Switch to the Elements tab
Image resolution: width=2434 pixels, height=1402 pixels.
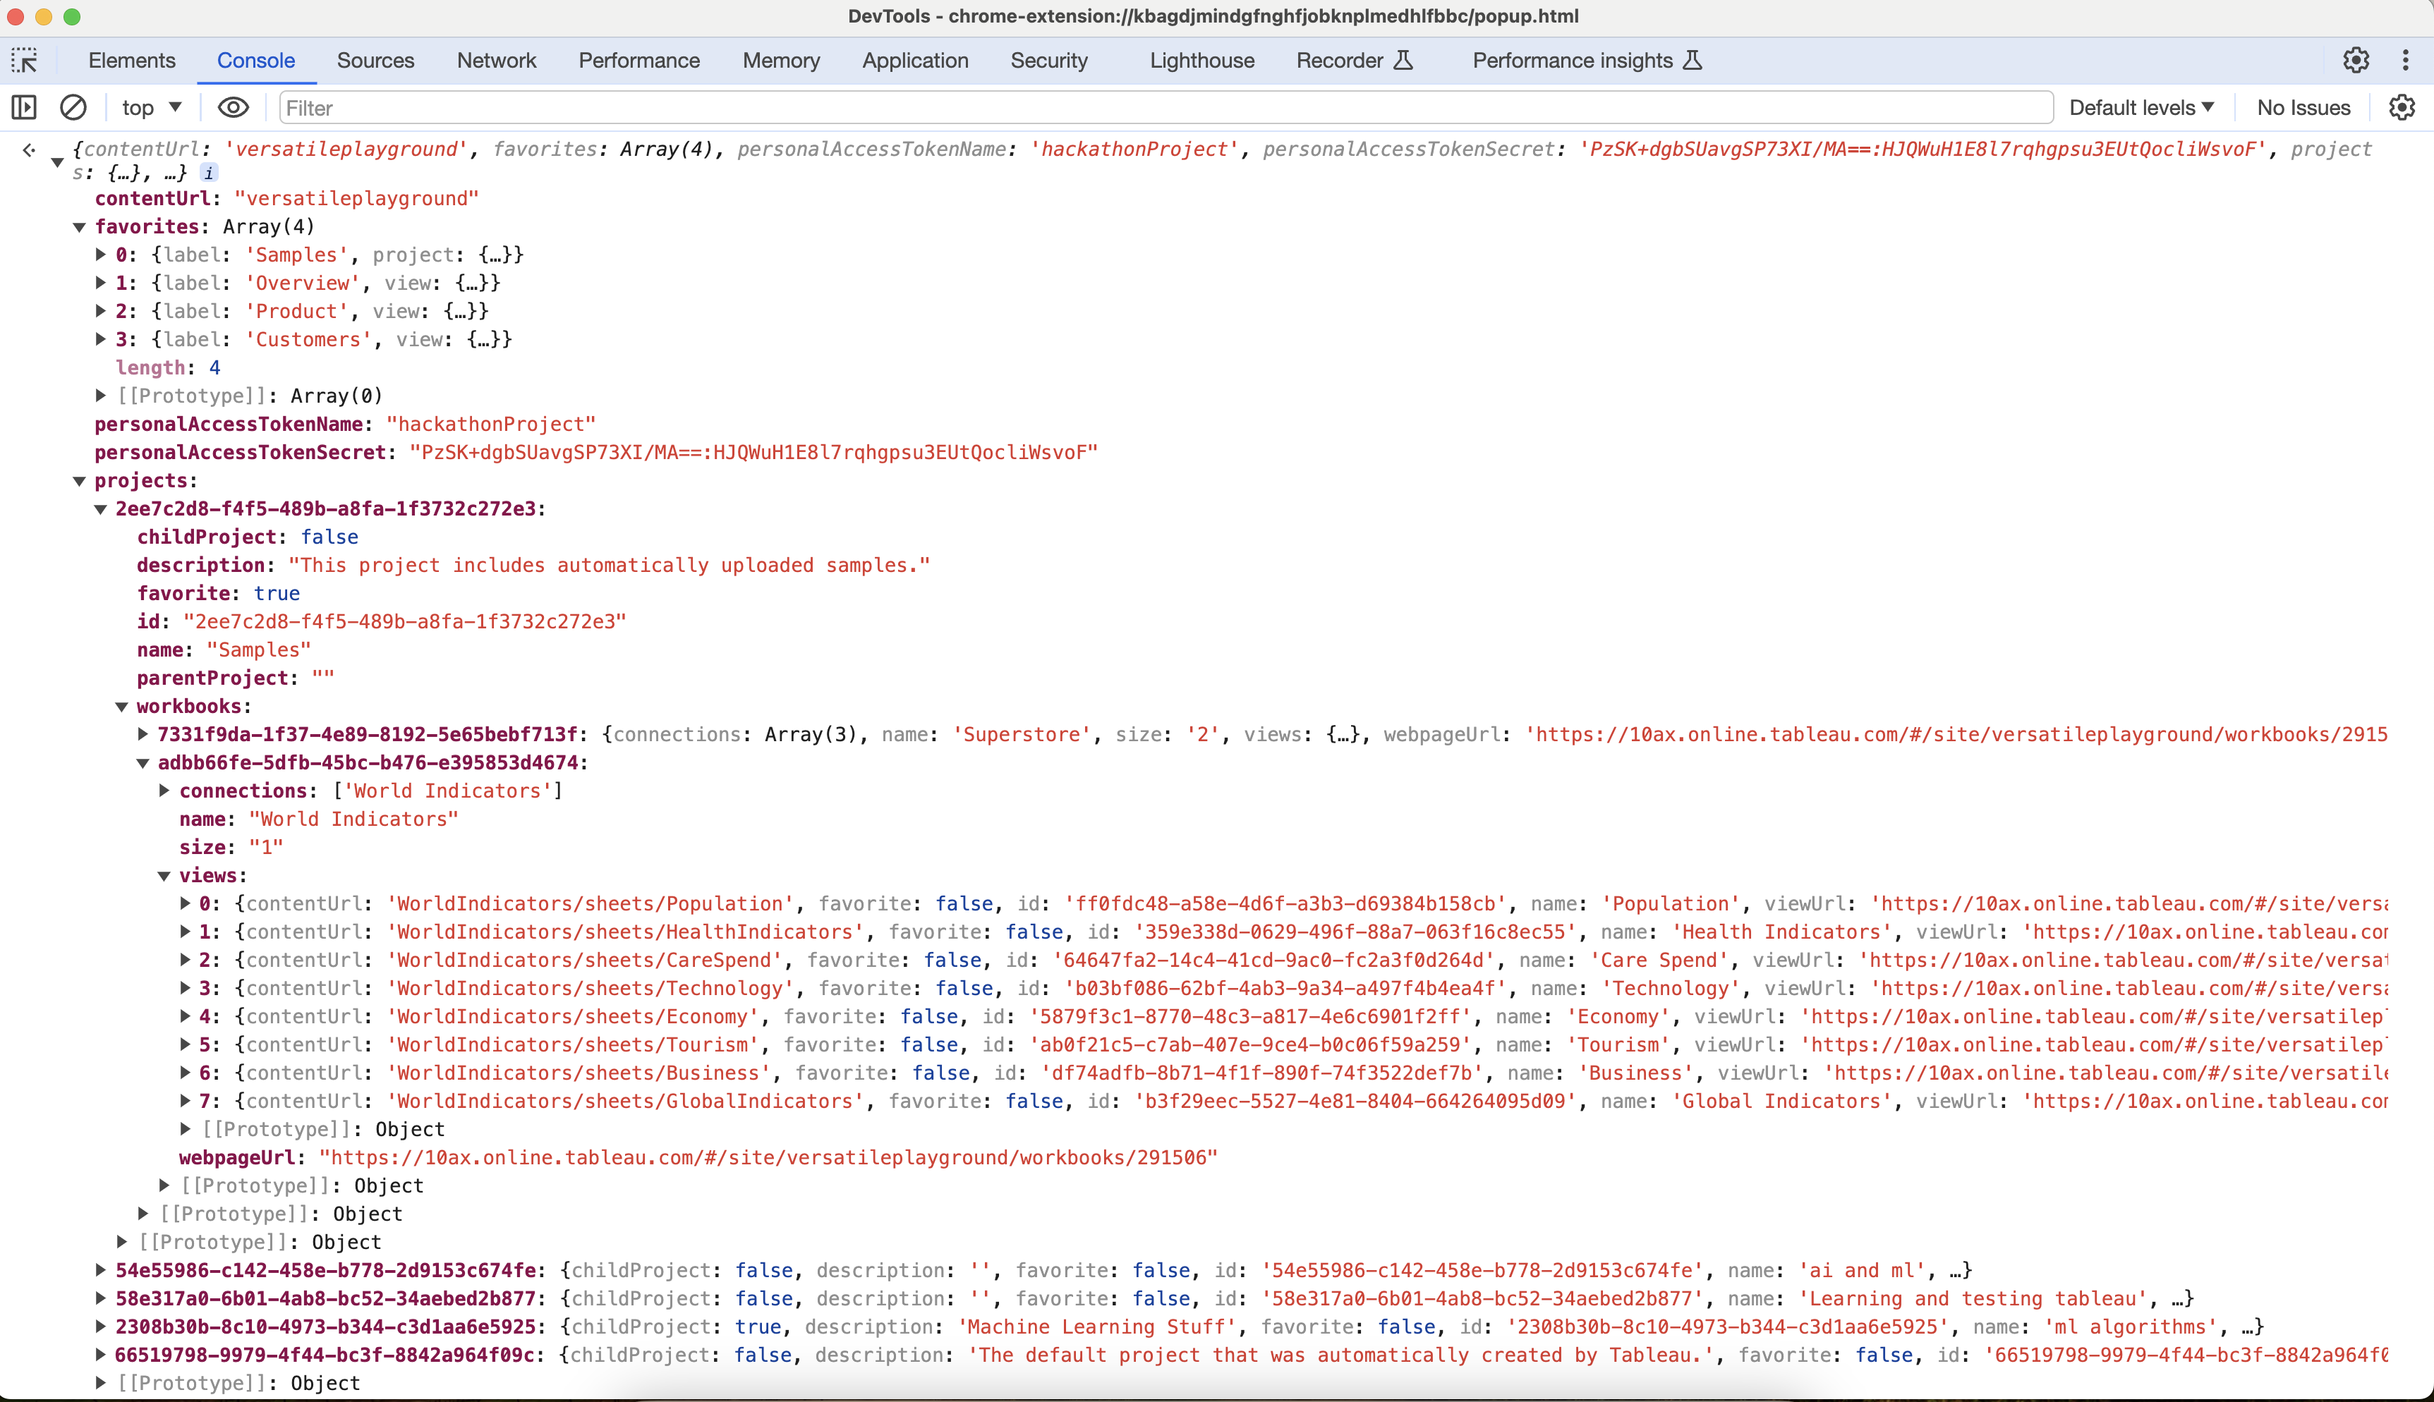click(132, 61)
